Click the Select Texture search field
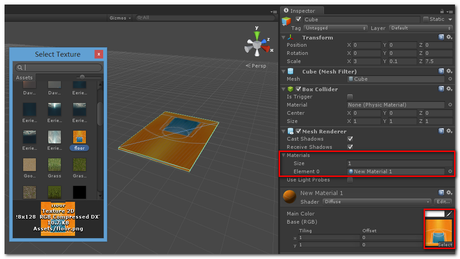The image size is (460, 259). (59, 68)
